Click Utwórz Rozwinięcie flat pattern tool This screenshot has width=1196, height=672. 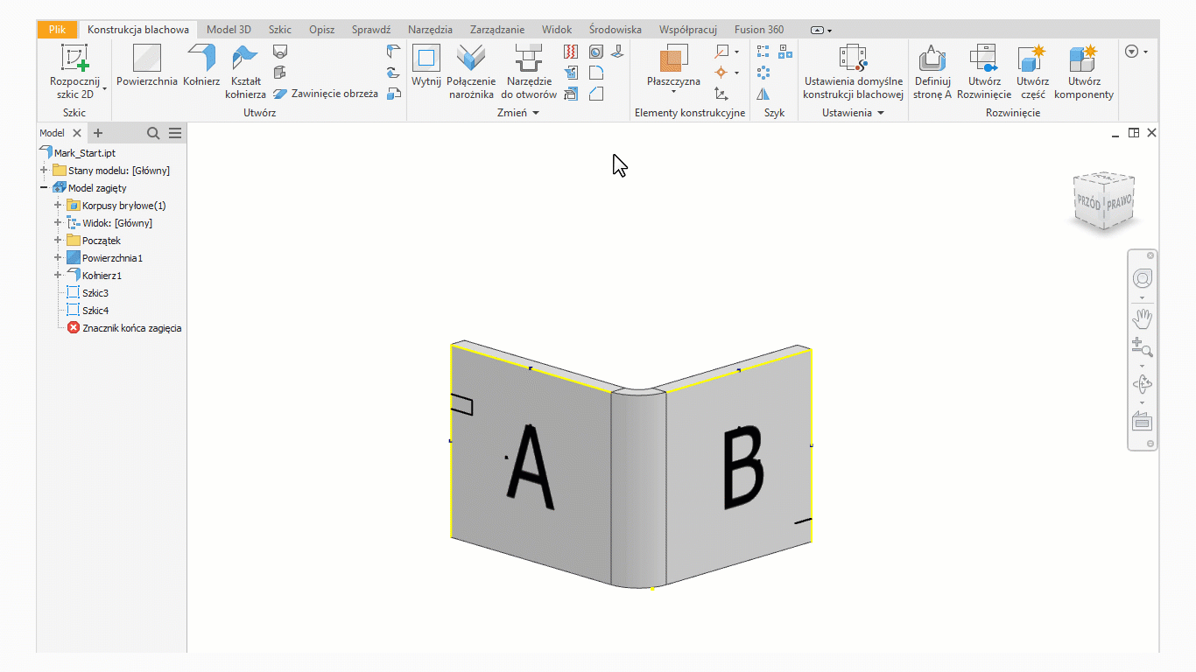point(984,72)
